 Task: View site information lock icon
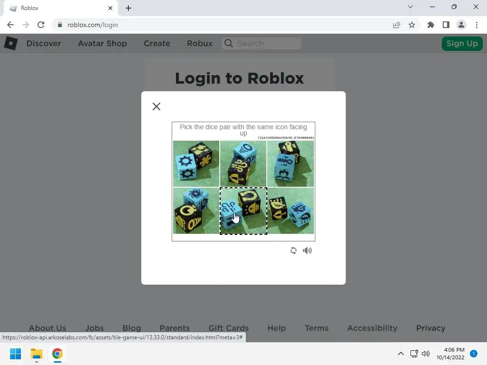(59, 25)
